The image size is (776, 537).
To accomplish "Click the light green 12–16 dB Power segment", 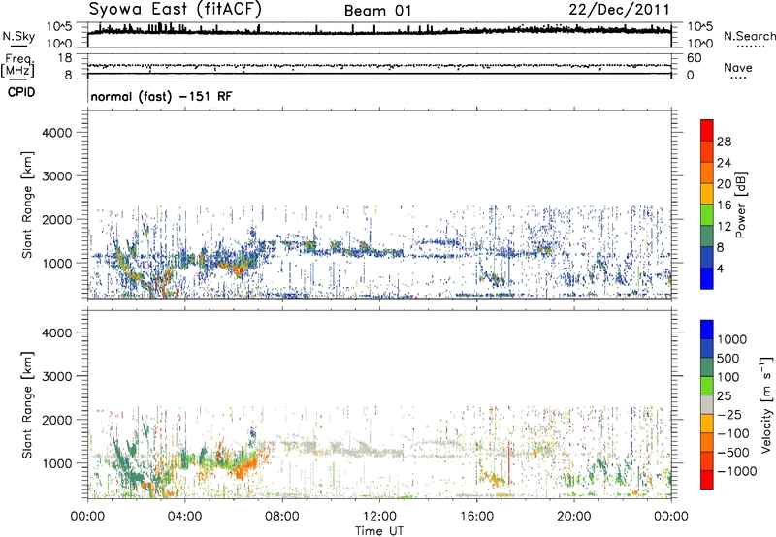I will [x=707, y=215].
